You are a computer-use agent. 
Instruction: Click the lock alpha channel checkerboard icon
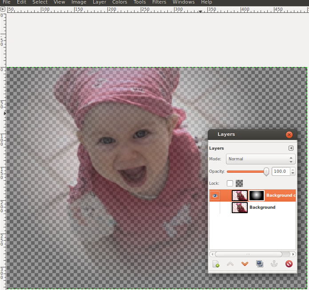(x=239, y=183)
